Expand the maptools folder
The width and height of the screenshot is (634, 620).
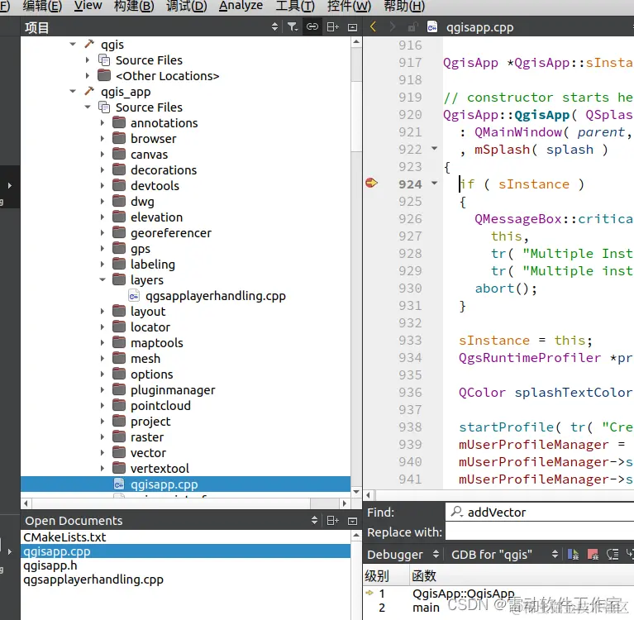coord(102,342)
